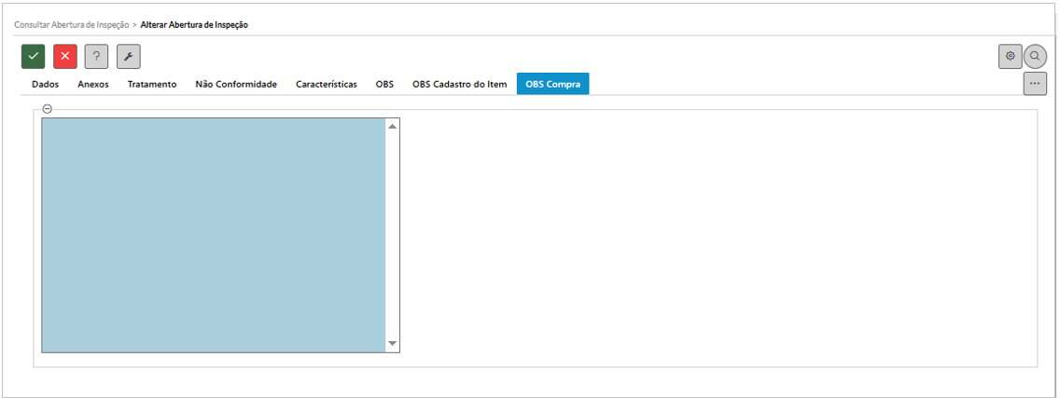The width and height of the screenshot is (1060, 398).
Task: Open the Características tab
Action: point(327,84)
